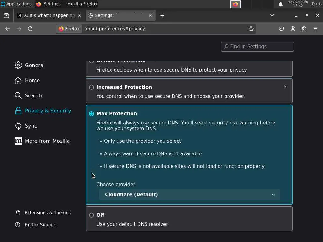Open the Pocket save icon
The image size is (323, 242).
pyautogui.click(x=281, y=29)
